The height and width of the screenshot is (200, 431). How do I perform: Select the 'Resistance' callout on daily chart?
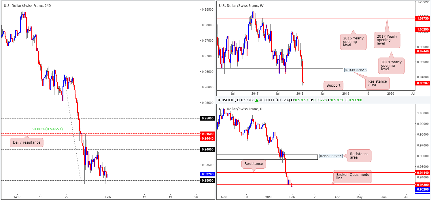pyautogui.click(x=254, y=164)
